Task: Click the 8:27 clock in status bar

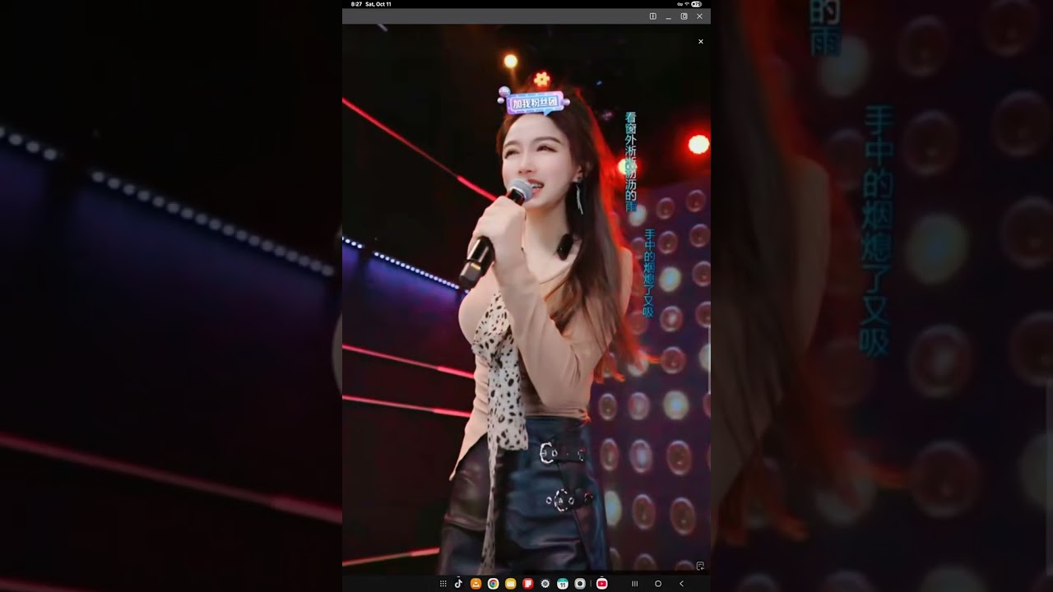Action: (356, 4)
